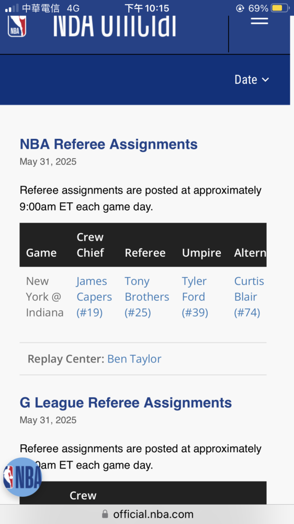Tap the floating NBA circle badge
Viewport: 294px width, 524px height.
click(x=22, y=477)
